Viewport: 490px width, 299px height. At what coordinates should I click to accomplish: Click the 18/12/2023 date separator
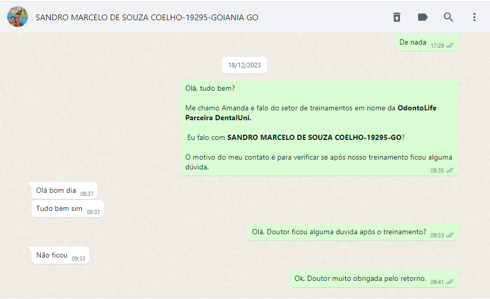(244, 65)
